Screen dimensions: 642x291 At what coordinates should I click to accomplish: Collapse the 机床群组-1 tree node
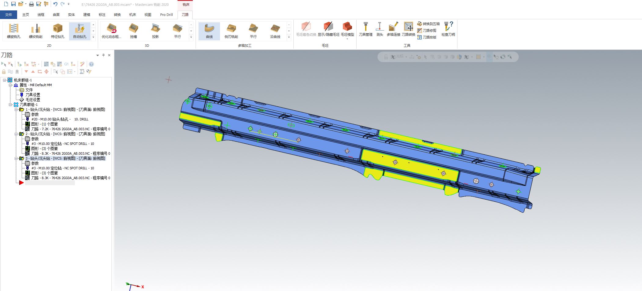tap(5, 80)
